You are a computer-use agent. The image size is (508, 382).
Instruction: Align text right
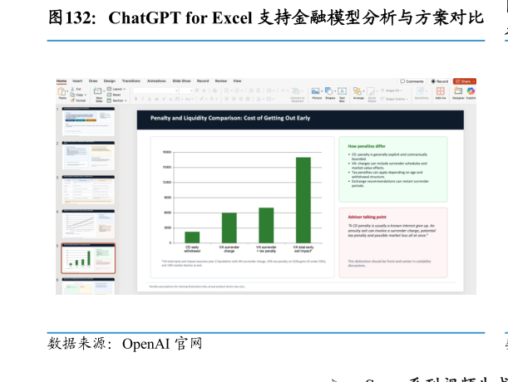pyautogui.click(x=241, y=99)
